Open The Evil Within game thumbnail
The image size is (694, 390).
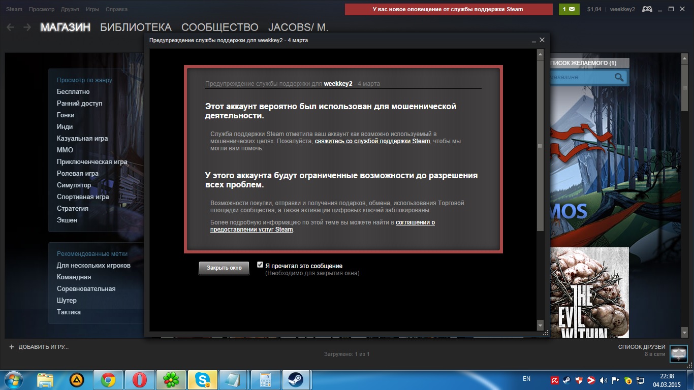[x=589, y=292]
